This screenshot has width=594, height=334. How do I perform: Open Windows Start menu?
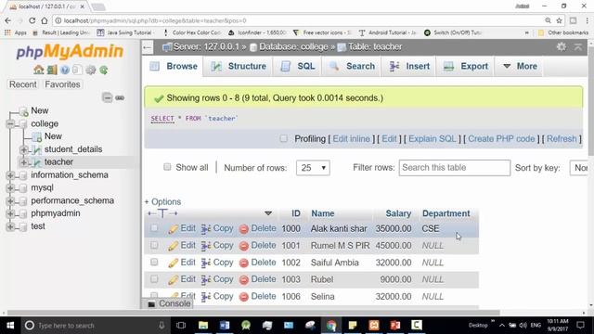click(10, 326)
